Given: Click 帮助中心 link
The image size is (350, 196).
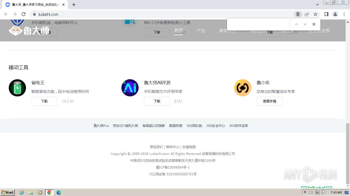Looking at the screenshot, I should click(173, 147).
